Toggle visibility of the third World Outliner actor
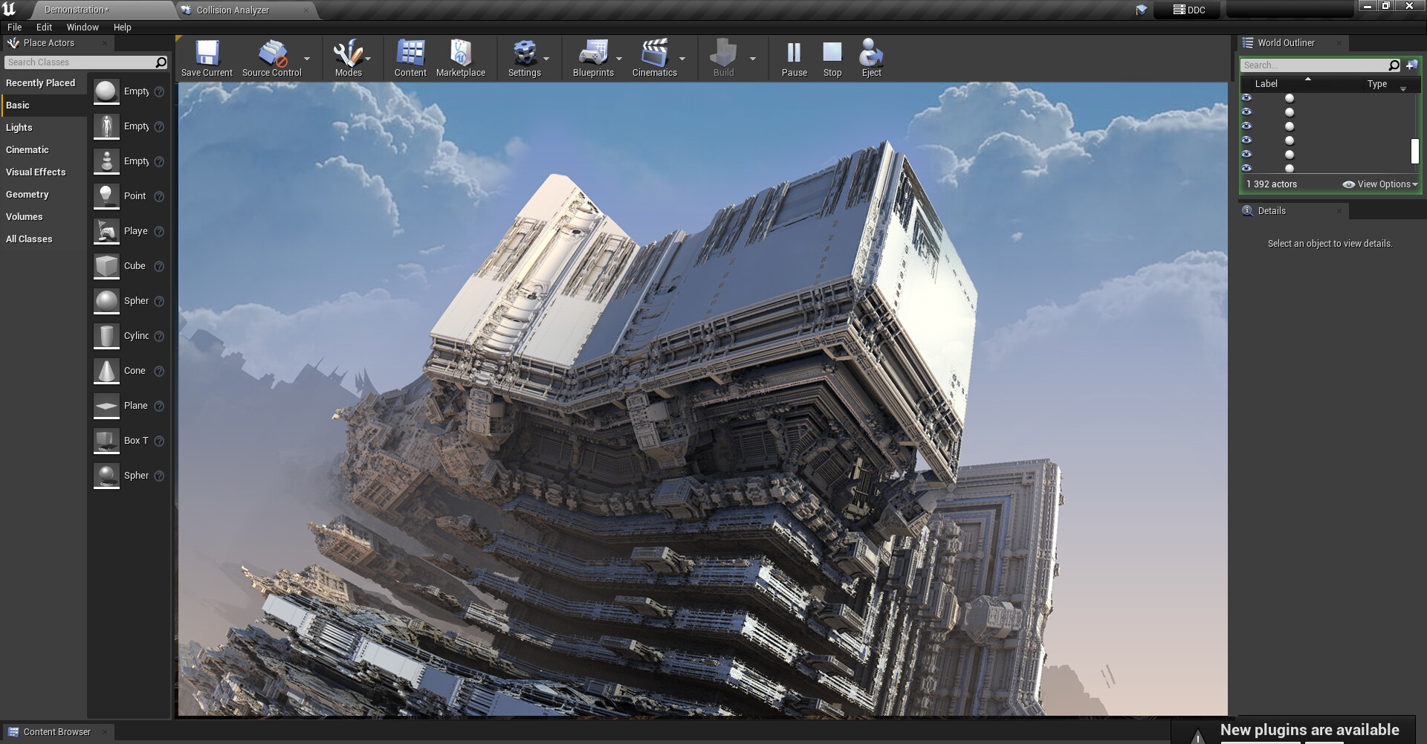Image resolution: width=1427 pixels, height=744 pixels. tap(1248, 126)
